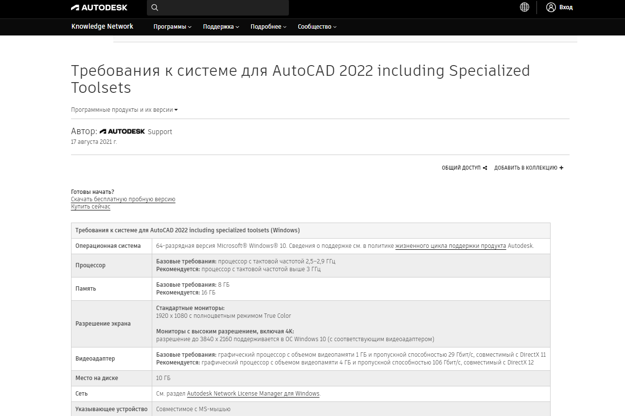The image size is (625, 416).
Task: Click the Стандартные мониторы: heading
Action: pyautogui.click(x=191, y=308)
